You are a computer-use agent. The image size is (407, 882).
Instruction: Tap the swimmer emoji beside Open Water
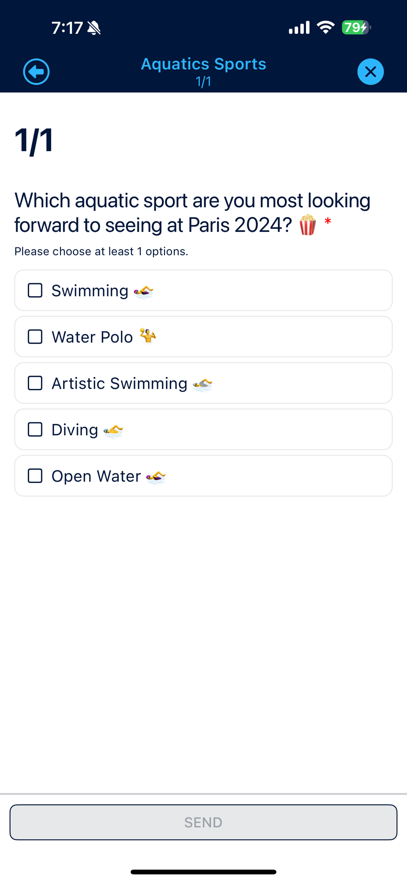[156, 477]
